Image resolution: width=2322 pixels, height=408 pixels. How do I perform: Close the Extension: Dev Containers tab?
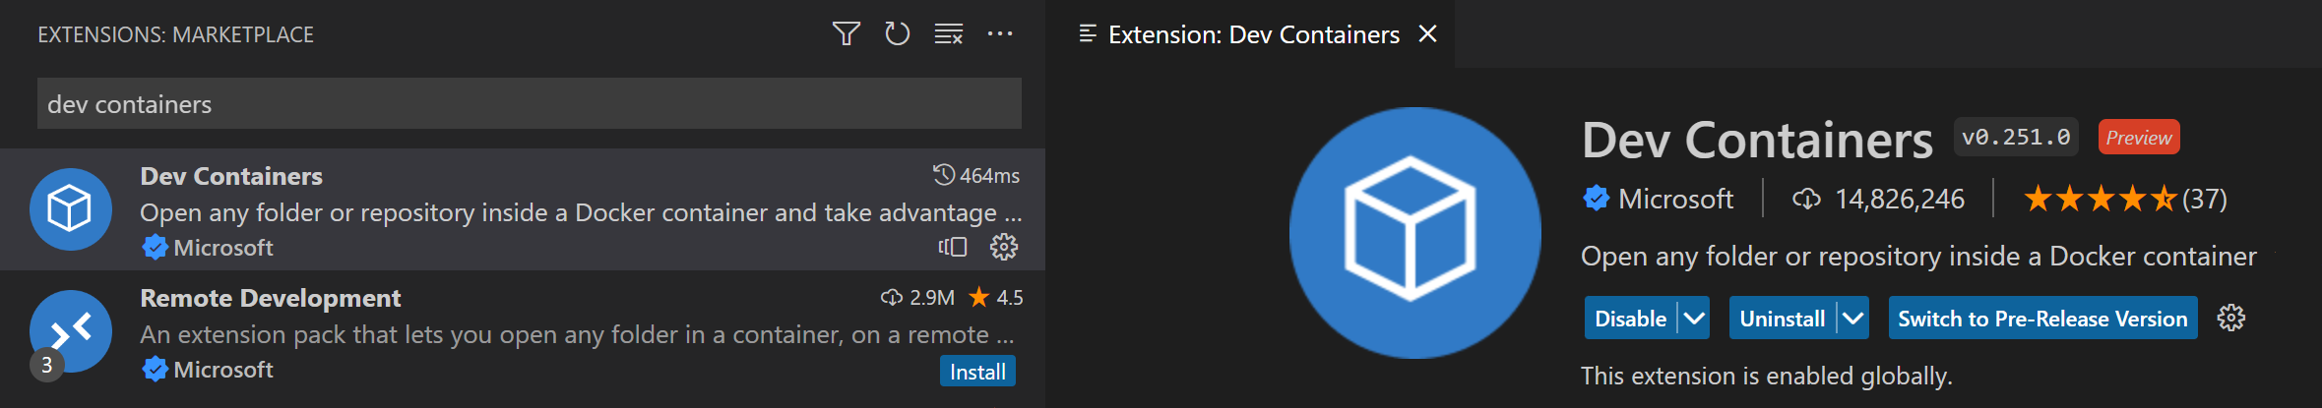click(x=1427, y=34)
